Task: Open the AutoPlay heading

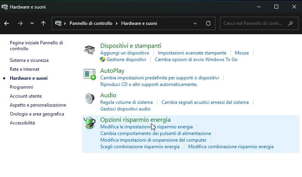Action: point(112,70)
